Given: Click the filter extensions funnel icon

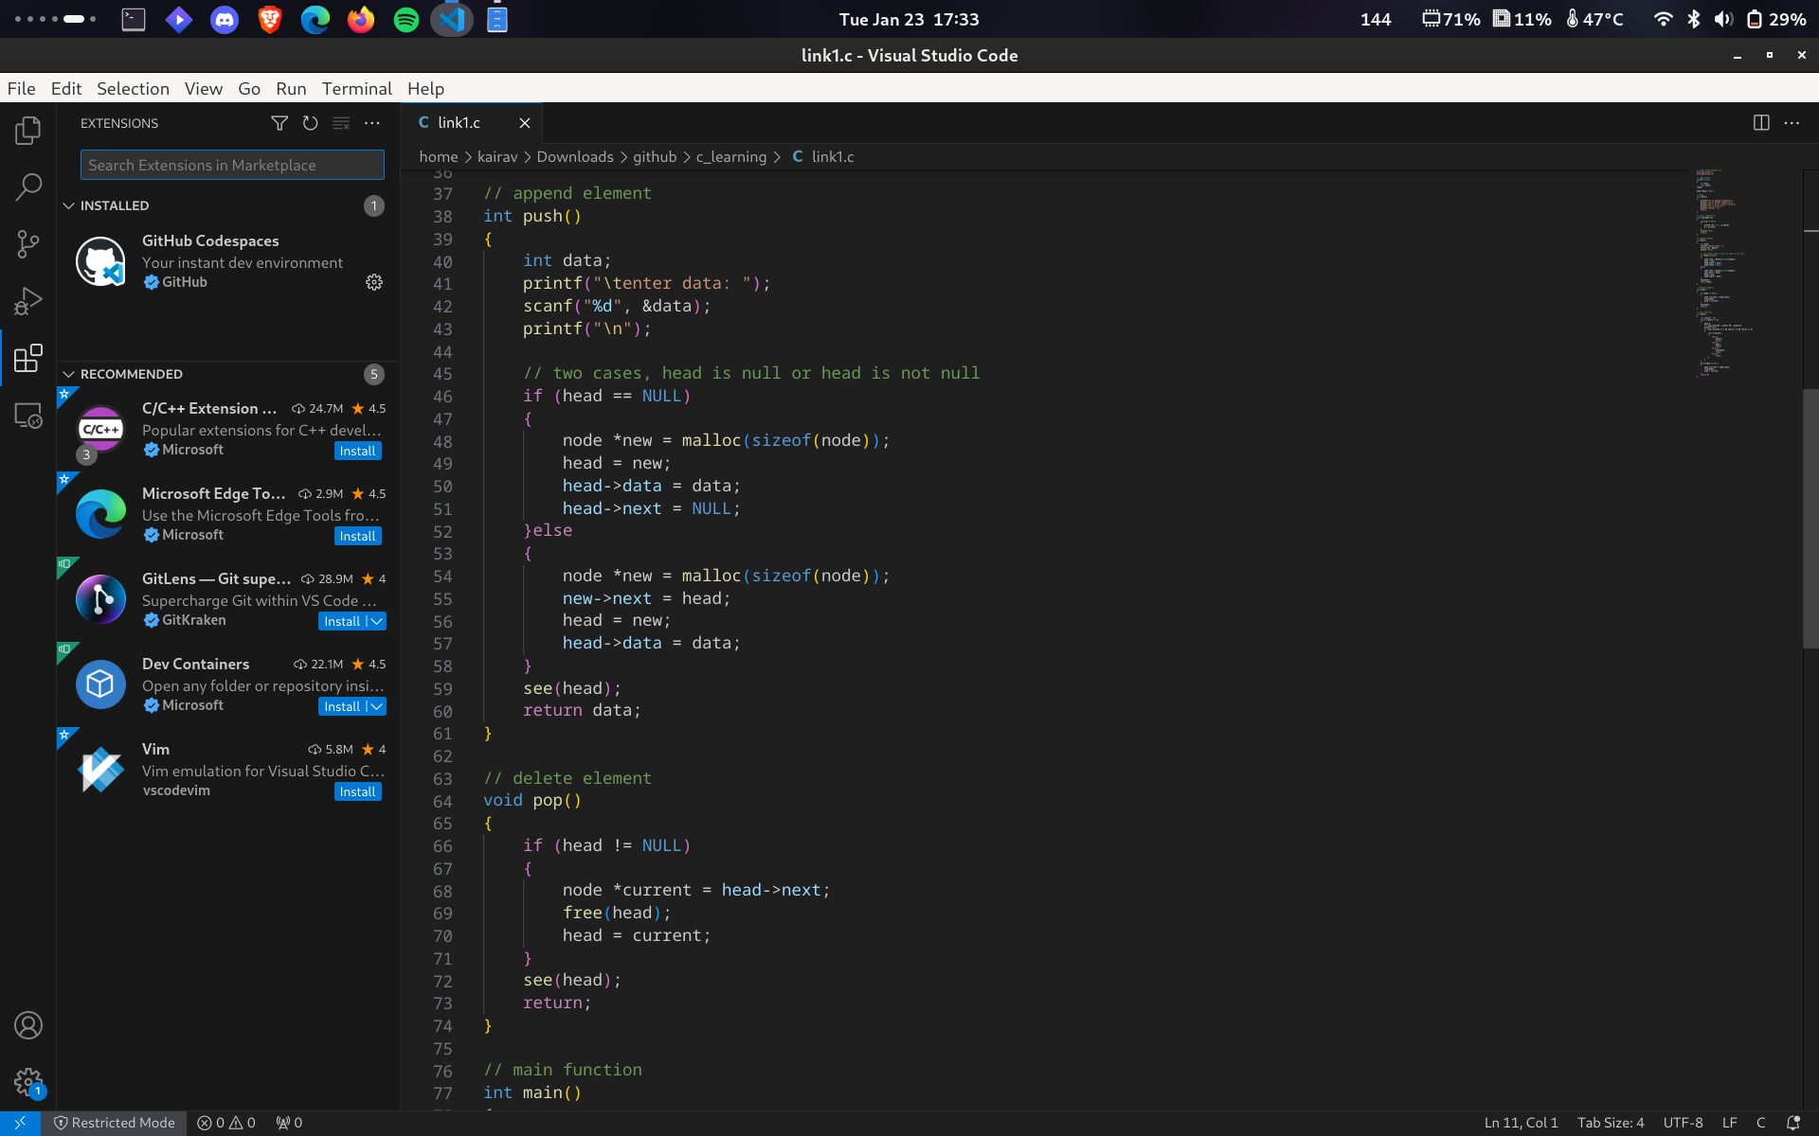Looking at the screenshot, I should point(279,123).
